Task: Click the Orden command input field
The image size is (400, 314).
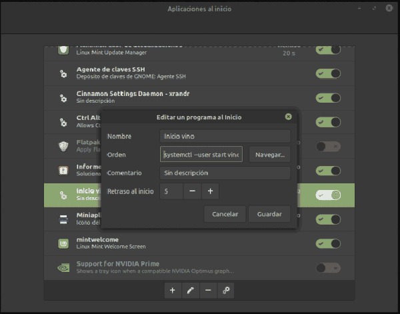Action: pos(201,155)
